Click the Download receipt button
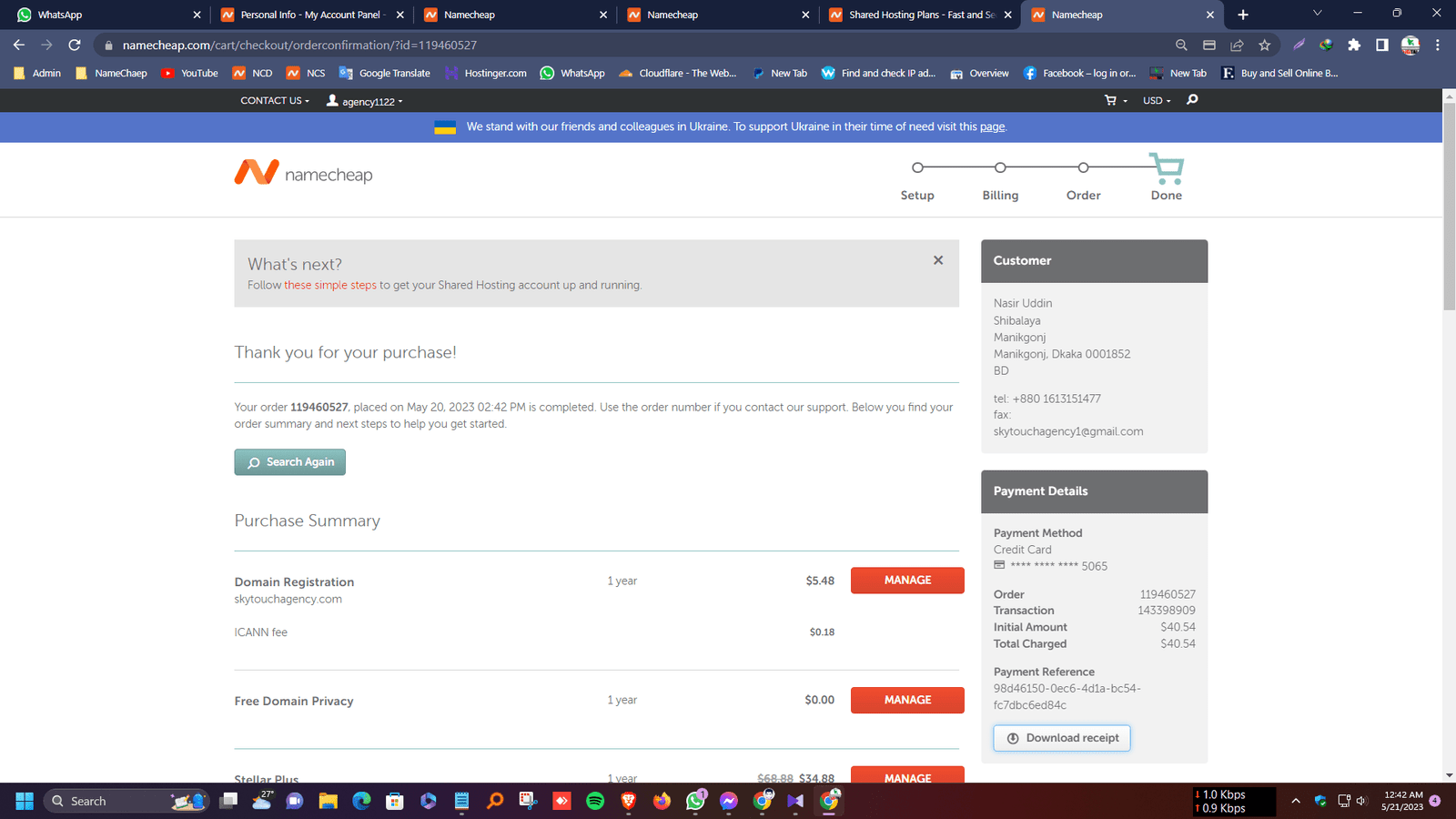1456x819 pixels. (x=1062, y=738)
